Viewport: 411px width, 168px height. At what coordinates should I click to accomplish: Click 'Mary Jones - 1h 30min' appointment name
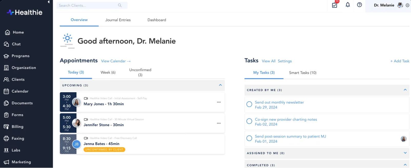coord(104,104)
